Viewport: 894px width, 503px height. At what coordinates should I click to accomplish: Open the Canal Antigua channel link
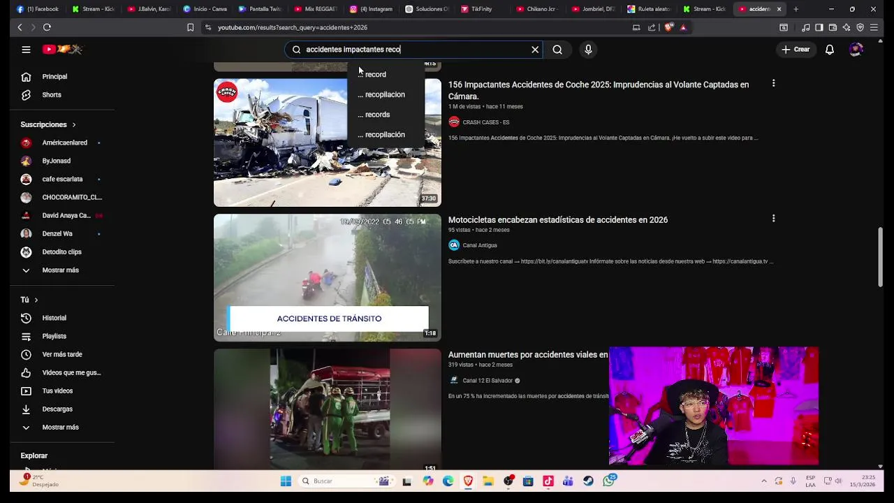click(x=479, y=245)
